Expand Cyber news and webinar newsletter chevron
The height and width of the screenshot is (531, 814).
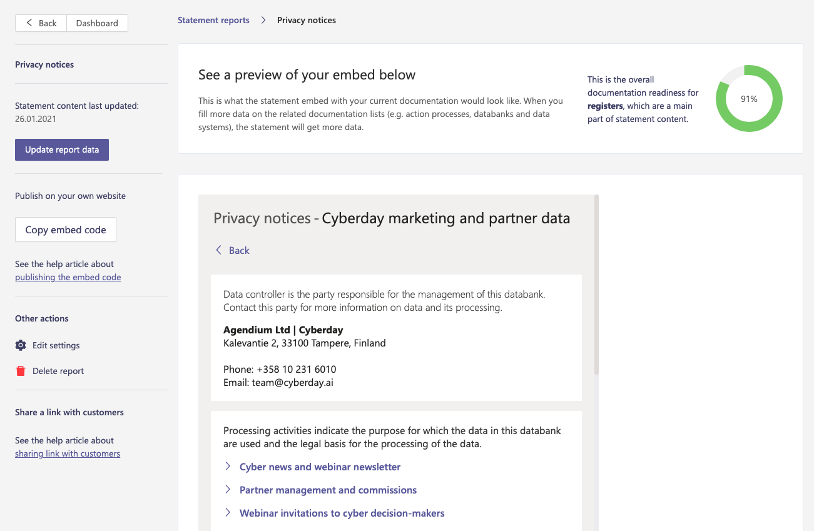click(228, 467)
